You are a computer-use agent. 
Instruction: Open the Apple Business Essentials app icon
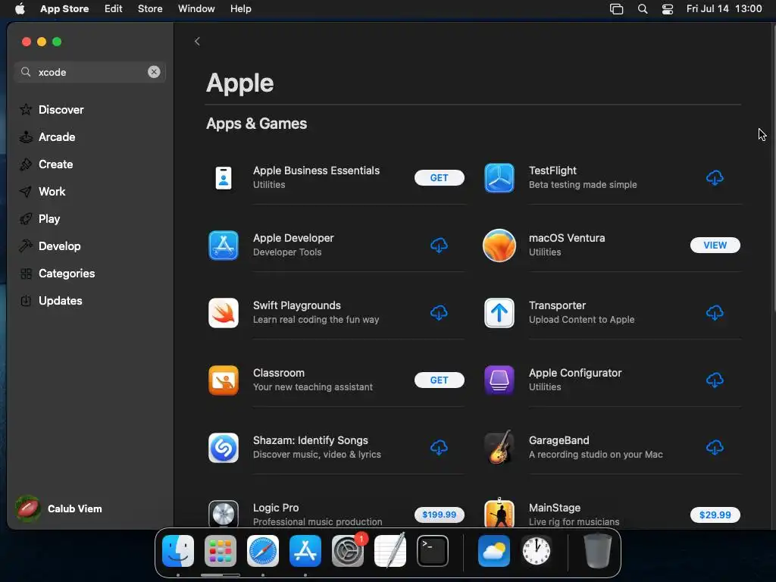(x=224, y=177)
